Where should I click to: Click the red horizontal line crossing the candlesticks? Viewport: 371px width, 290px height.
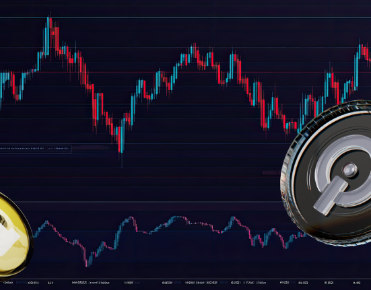(x=186, y=72)
